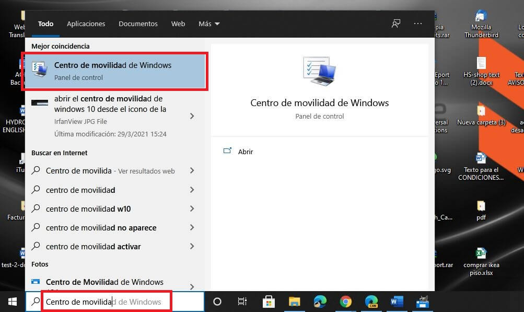Open Centro de movilidad de Windows best match
This screenshot has width=524, height=312.
(x=115, y=71)
